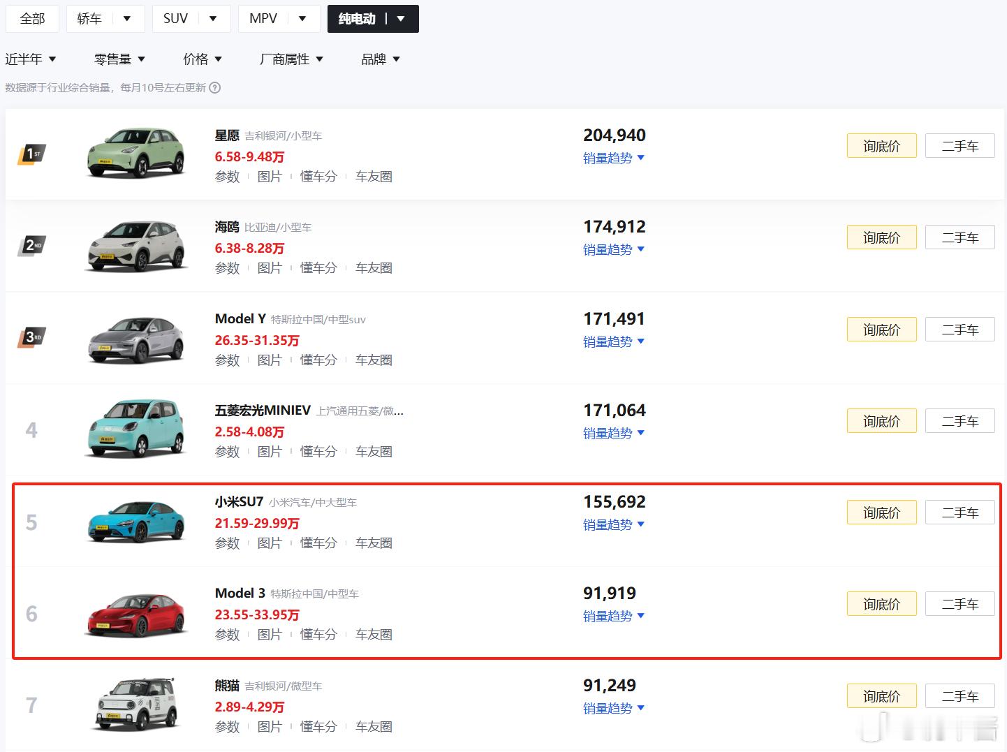This screenshot has height=752, width=1007.
Task: Expand 销量趋势 for 小米SU7
Action: click(x=614, y=525)
